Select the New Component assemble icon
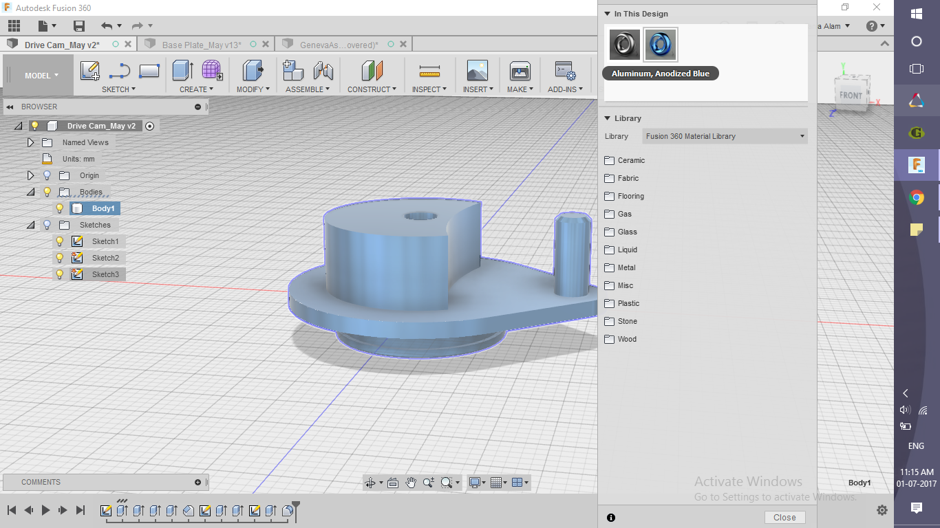Screen dimensions: 940x528 click(293, 71)
